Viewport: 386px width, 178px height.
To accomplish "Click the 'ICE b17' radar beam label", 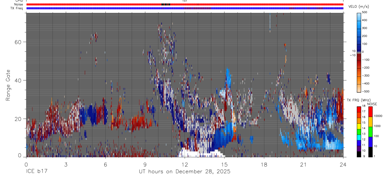I will [37, 172].
